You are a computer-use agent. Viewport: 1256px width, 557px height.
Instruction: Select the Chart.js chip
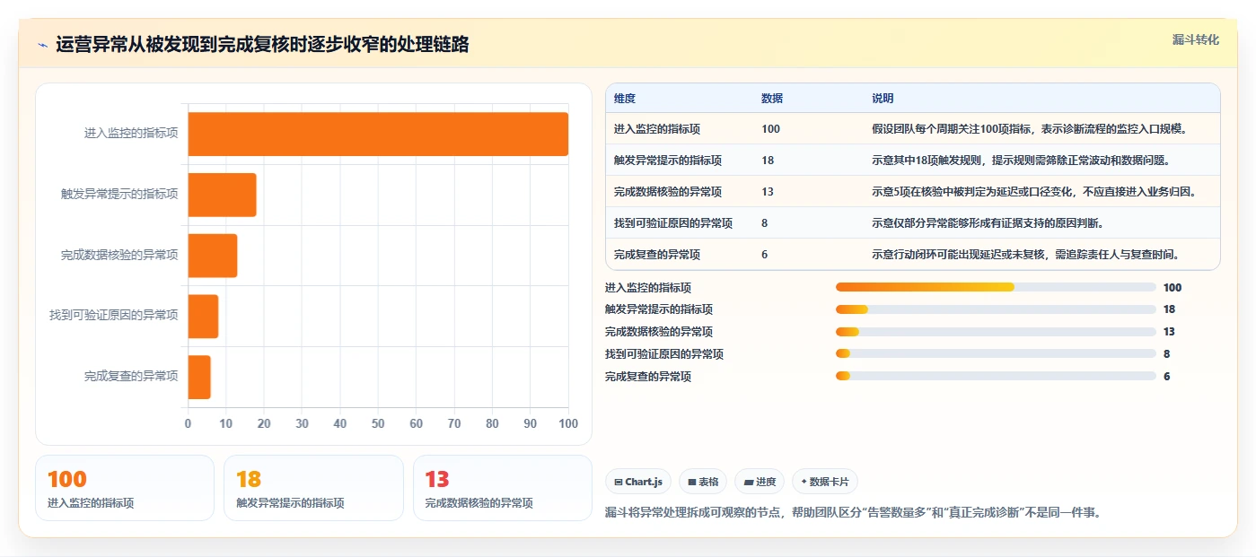[638, 482]
